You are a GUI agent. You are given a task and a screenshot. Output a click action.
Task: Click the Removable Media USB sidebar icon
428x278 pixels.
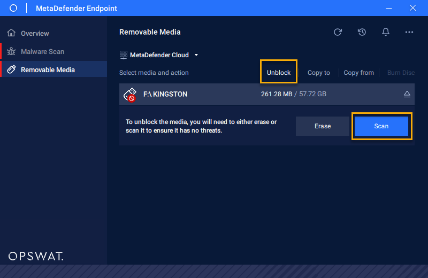click(x=11, y=69)
